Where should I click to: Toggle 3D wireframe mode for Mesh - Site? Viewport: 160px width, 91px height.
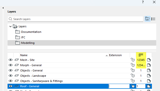(17, 60)
